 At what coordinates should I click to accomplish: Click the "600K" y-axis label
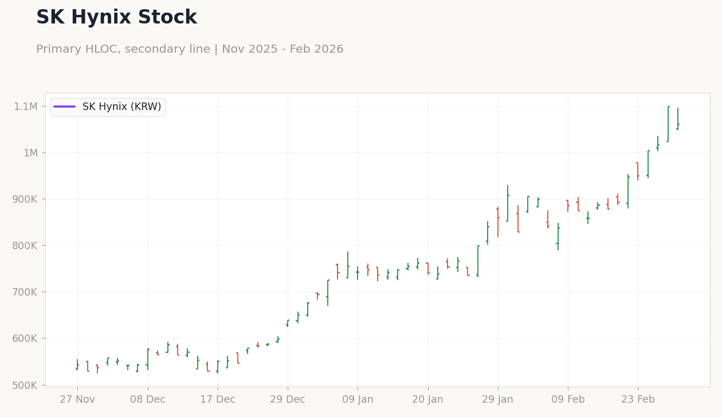(25, 338)
